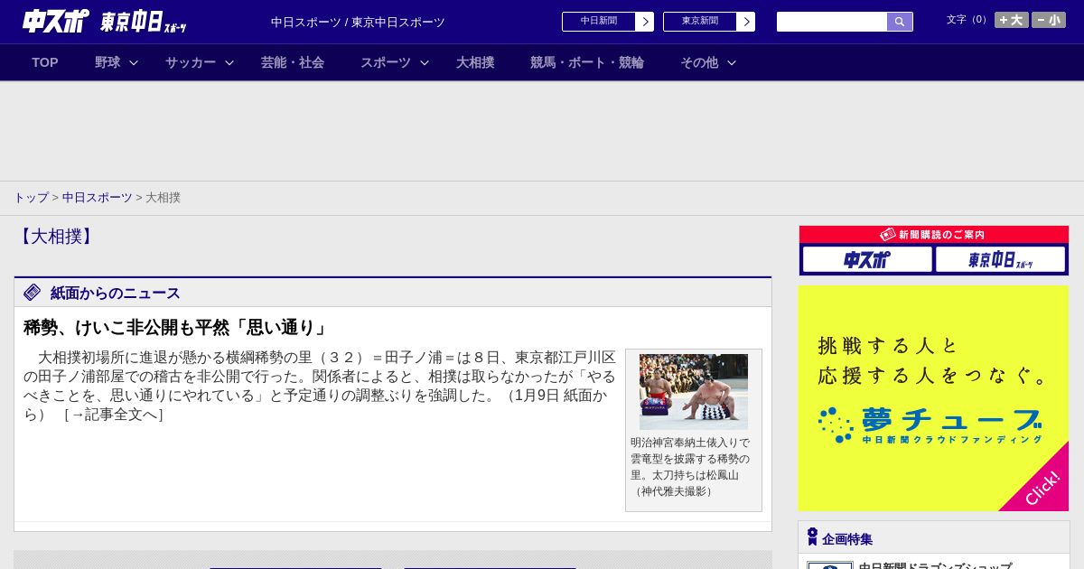This screenshot has height=569, width=1084.
Task: Expand the その他 dropdown chevron
Action: pos(732,62)
